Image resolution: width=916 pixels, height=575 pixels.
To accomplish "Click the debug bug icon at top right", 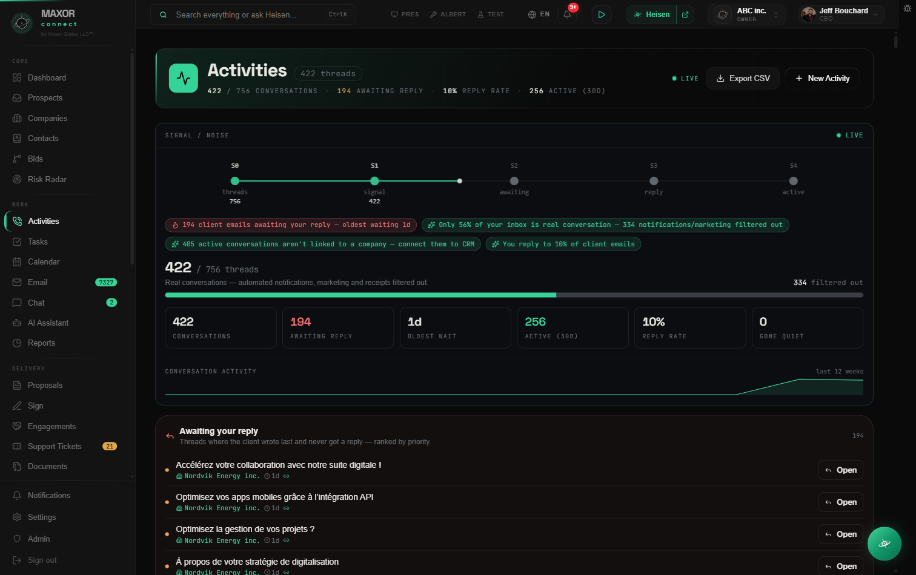I will click(907, 8).
